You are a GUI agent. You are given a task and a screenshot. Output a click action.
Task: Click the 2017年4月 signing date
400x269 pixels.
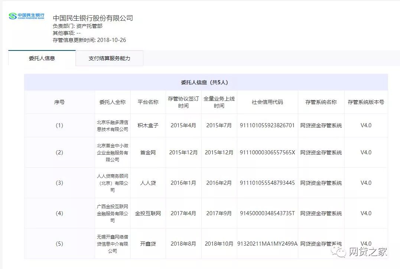(183, 213)
